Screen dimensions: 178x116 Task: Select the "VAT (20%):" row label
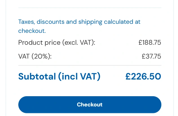click(x=35, y=56)
